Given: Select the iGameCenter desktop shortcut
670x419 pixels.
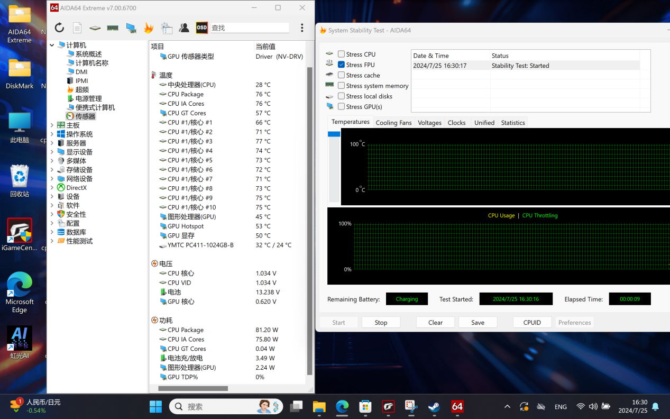Looking at the screenshot, I should coord(20,235).
